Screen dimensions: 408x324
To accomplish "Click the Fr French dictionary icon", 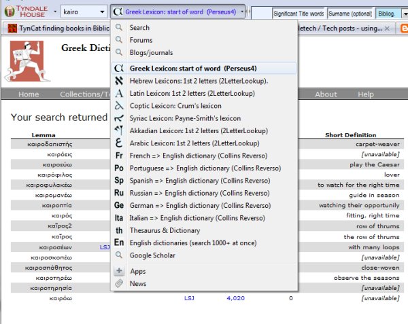I will (x=119, y=156).
